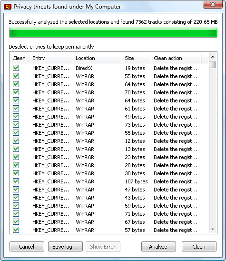Uncheck the last visible 57 bytes entry
Image resolution: width=226 pixels, height=261 pixels.
16,230
